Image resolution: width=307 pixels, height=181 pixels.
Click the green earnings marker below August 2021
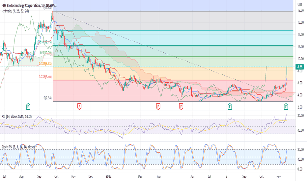(x=28, y=107)
